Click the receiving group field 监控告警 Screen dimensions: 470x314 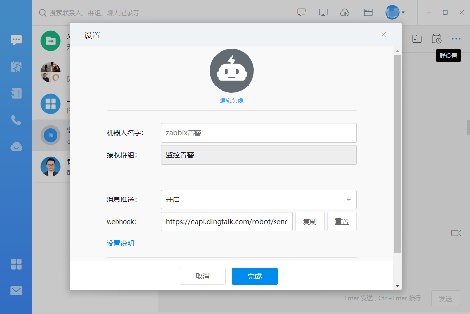pyautogui.click(x=258, y=155)
